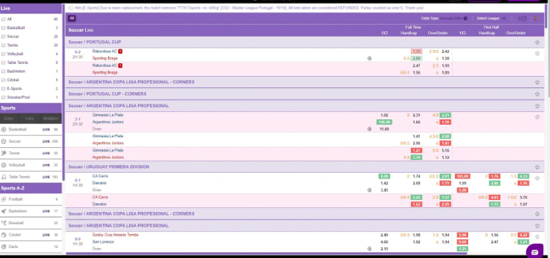Click the sidebar vertical scrollbar
Screen dimensions: 550x258
(x=63, y=92)
